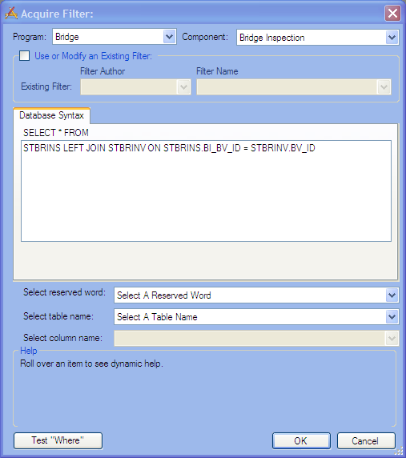Select the Database Syntax tab
Image resolution: width=406 pixels, height=458 pixels.
tap(52, 115)
